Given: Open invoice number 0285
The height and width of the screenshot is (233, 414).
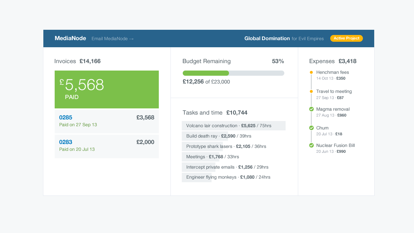Looking at the screenshot, I should [x=66, y=117].
